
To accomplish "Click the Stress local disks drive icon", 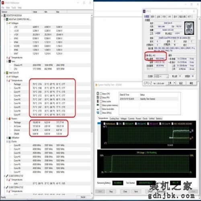I will point(98,109).
